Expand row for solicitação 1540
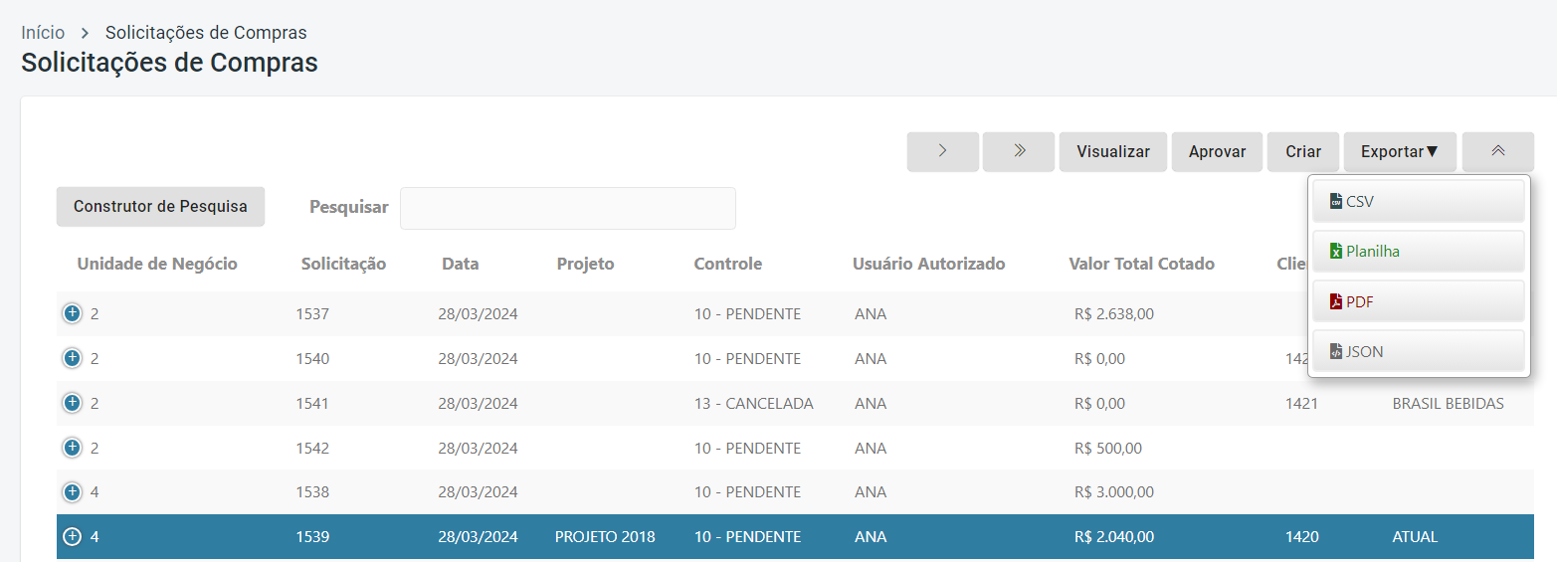Screen dimensions: 1557x562 pyautogui.click(x=72, y=358)
